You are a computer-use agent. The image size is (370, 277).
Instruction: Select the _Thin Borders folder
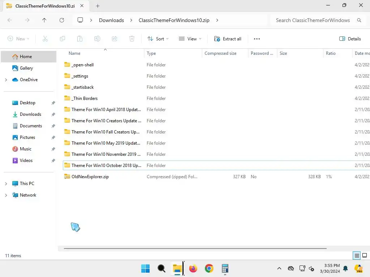click(216, 98)
